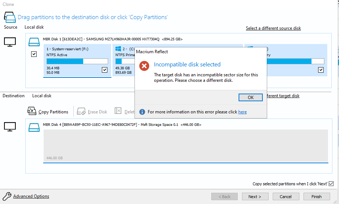Click the 'MBR Disk 1' Samsung disk title
Image resolution: width=339 pixels, height=204 pixels.
113,39
